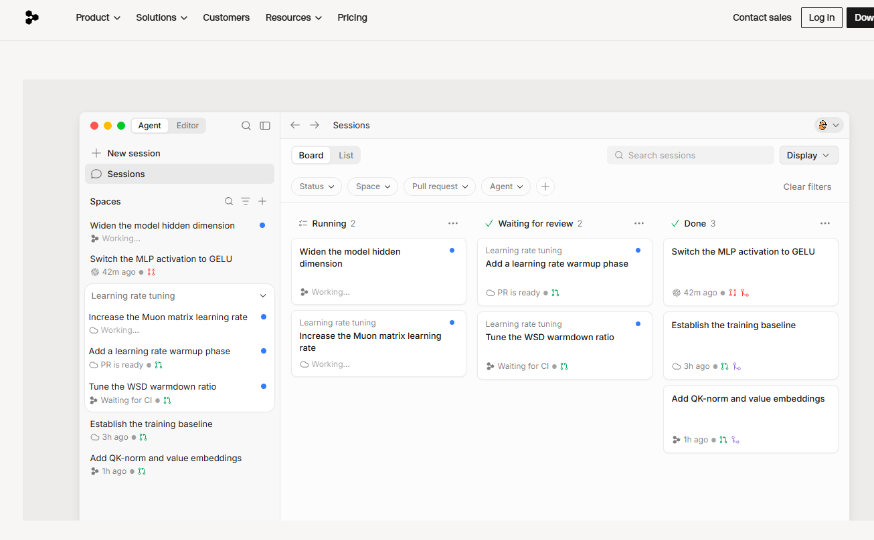Click red pull request icon on Switch the MLP activation card
874x540 pixels.
click(733, 293)
